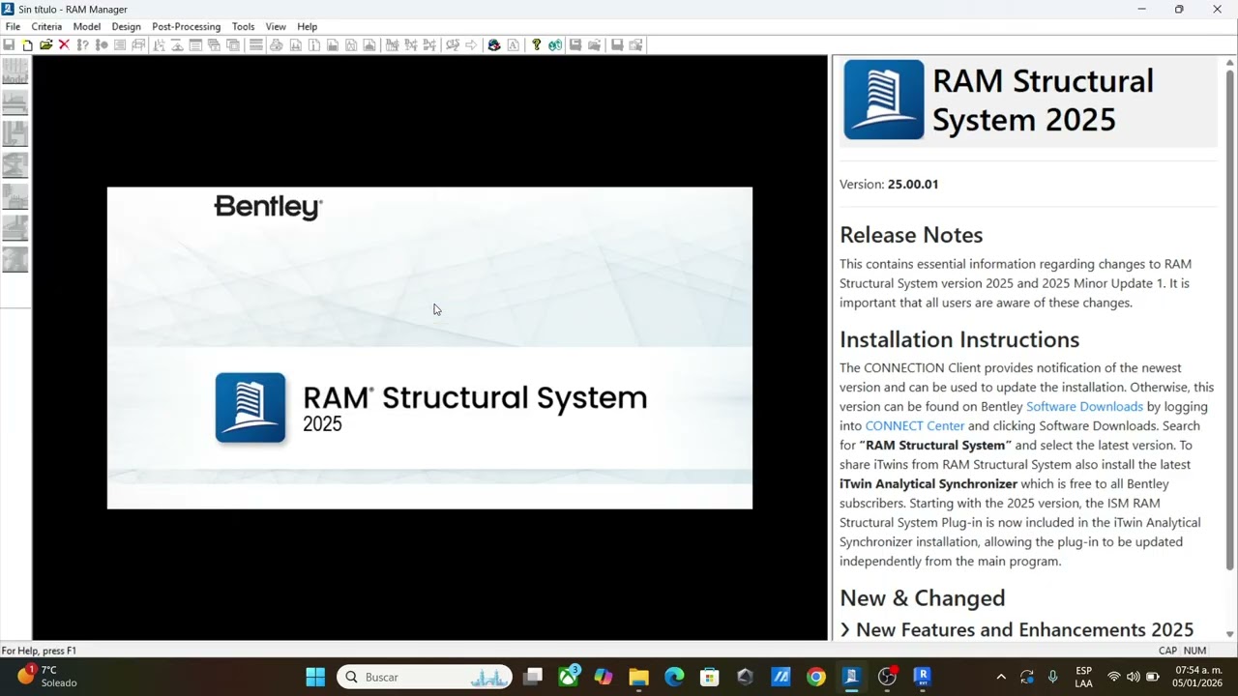Open the clock and date flyout
Viewport: 1238px width, 696px height.
[x=1198, y=677]
